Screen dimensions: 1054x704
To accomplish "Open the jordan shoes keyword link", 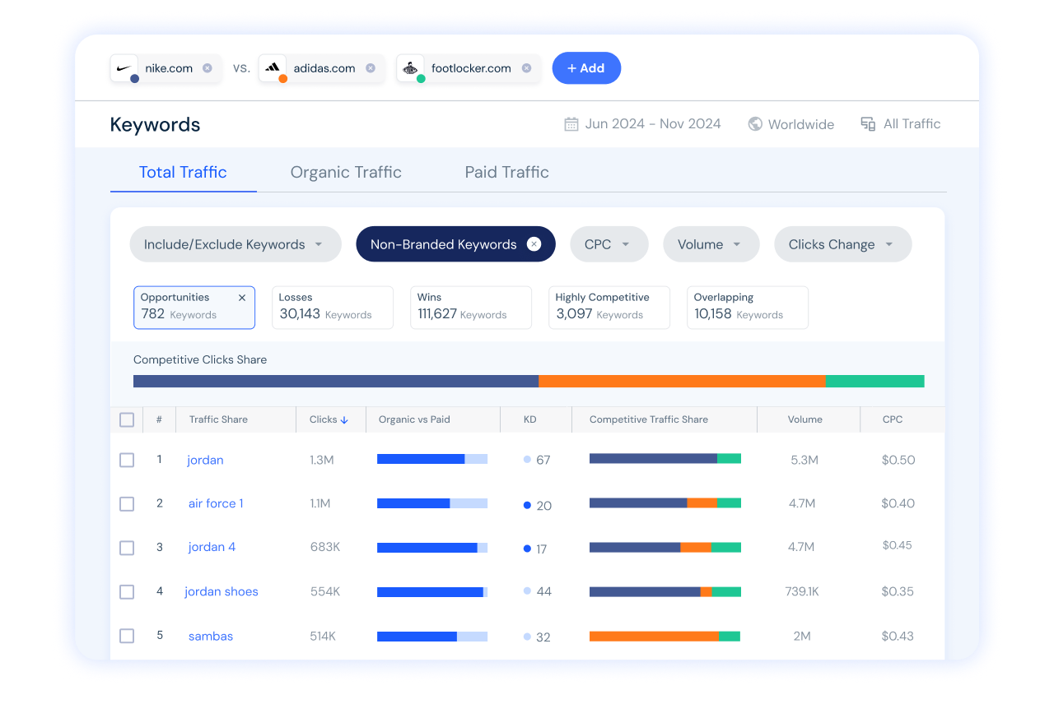I will (x=222, y=591).
